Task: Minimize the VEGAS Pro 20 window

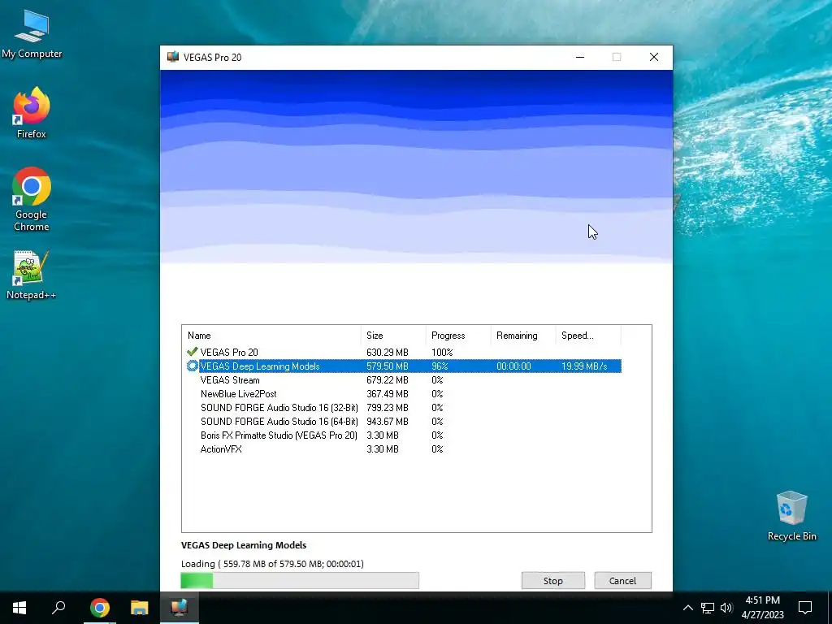Action: point(580,57)
